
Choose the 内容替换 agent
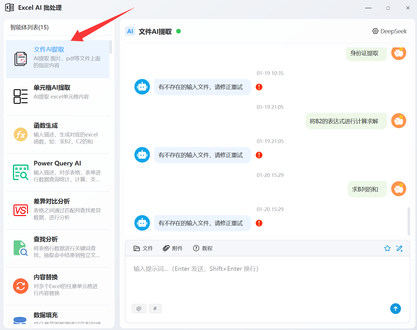pyautogui.click(x=58, y=286)
